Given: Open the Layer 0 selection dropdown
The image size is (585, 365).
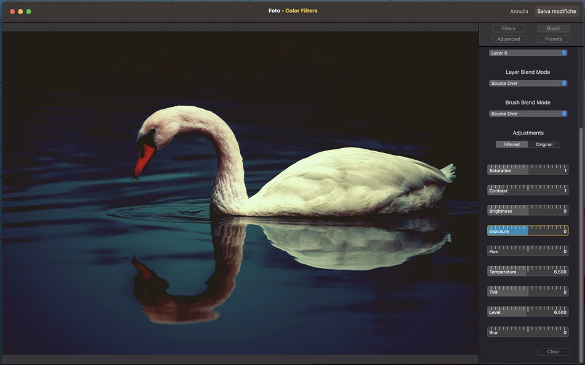Looking at the screenshot, I should [528, 52].
